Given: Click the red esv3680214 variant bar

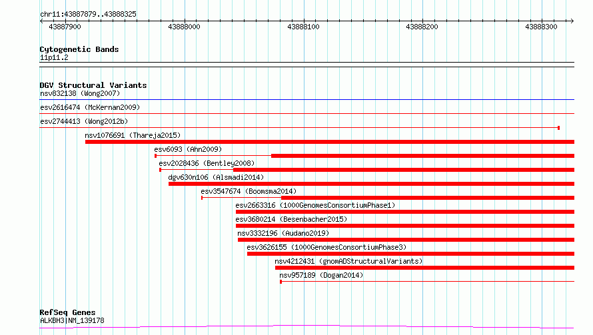Looking at the screenshot, I should (405, 226).
